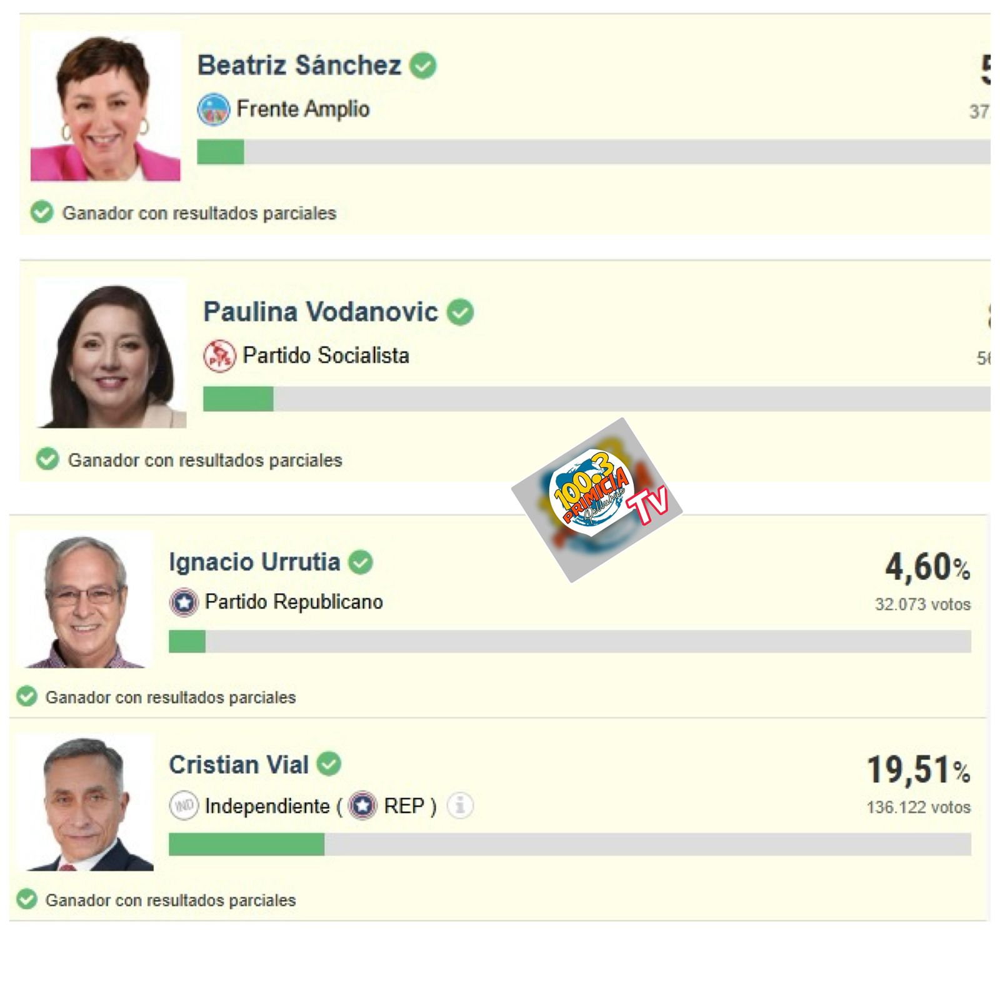Open Beatriz Sánchez candidate name link
Image resolution: width=1000 pixels, height=1000 pixels.
point(299,66)
